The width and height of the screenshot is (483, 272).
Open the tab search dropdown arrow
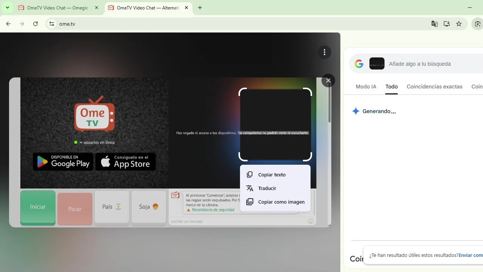click(7, 8)
